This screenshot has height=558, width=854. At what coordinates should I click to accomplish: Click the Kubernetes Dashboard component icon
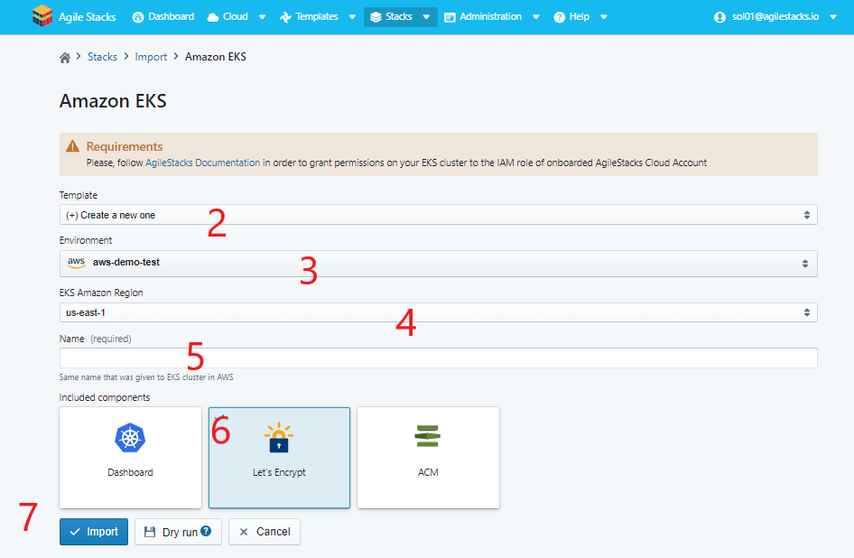(130, 438)
